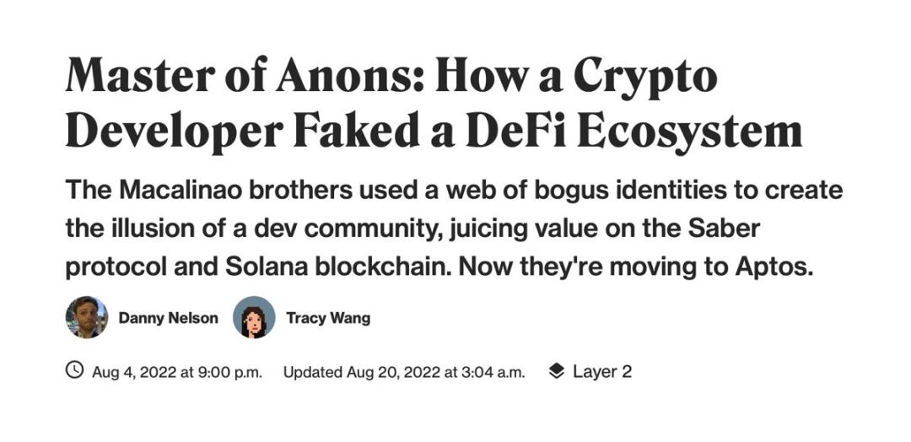Click the Aug 4, 2022 publish timestamp
Image resolution: width=911 pixels, height=442 pixels.
[177, 371]
